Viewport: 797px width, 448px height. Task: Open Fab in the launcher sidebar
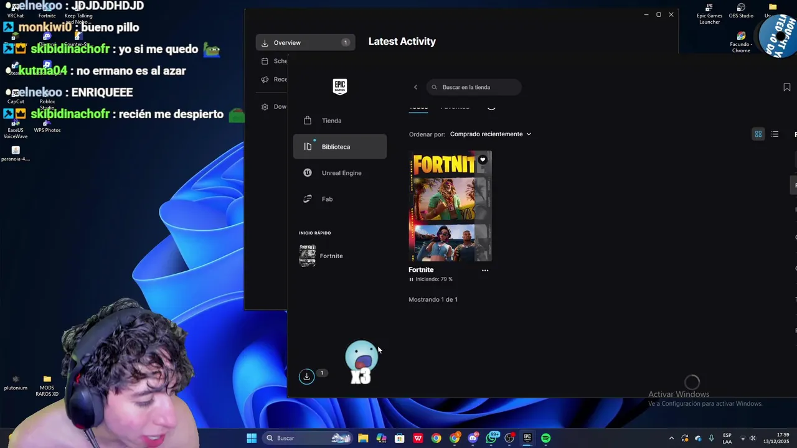[339, 199]
